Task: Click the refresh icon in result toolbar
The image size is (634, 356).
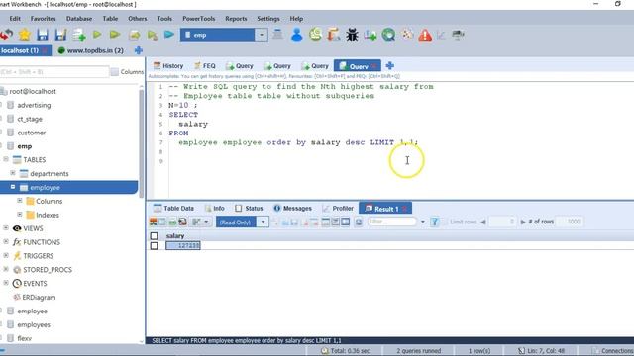Action: pyautogui.click(x=359, y=222)
